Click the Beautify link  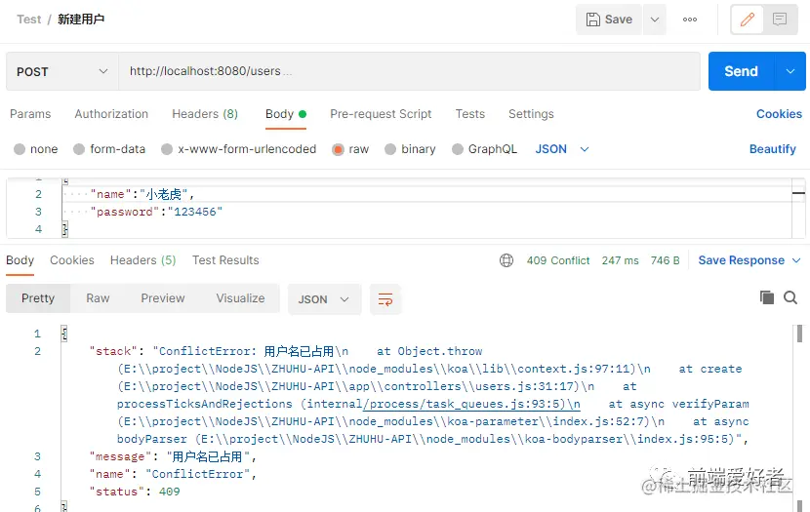pyautogui.click(x=772, y=149)
